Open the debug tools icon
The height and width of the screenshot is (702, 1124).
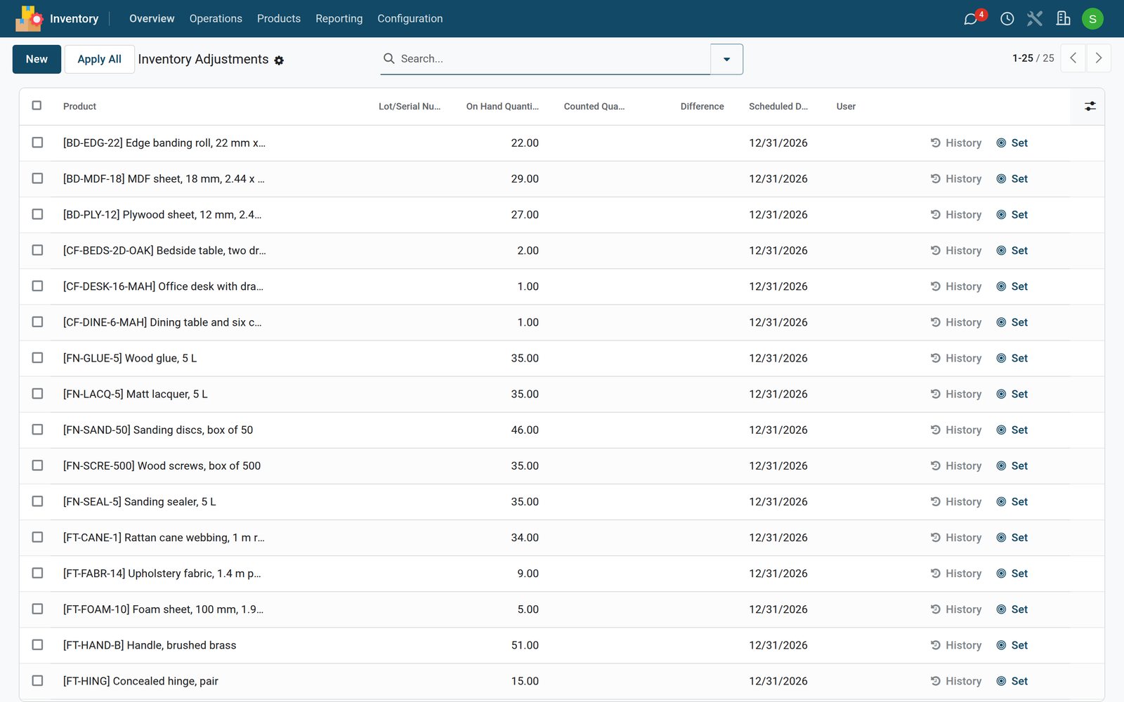point(1035,19)
